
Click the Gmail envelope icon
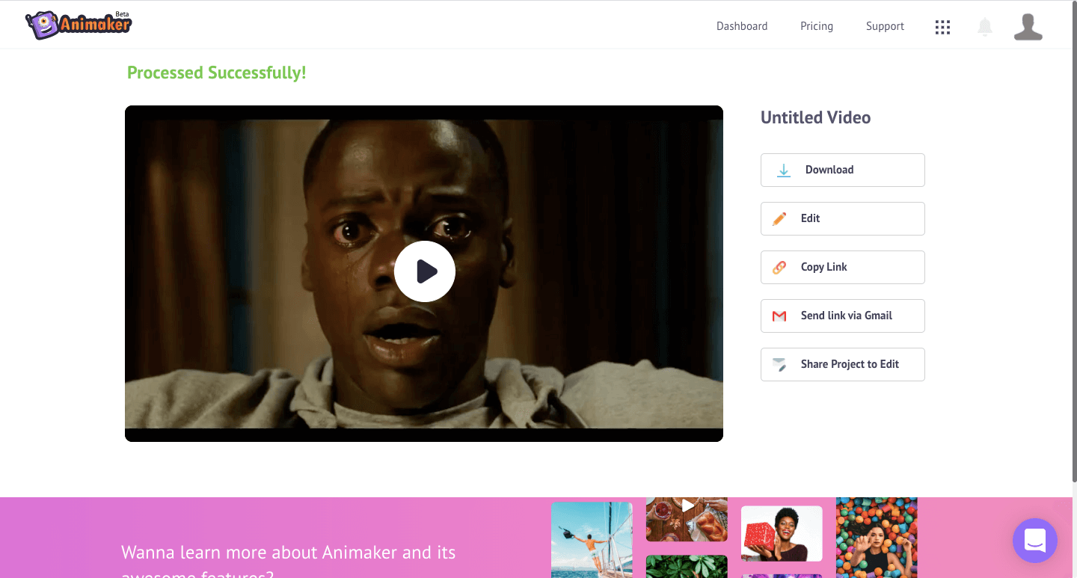[x=779, y=316]
